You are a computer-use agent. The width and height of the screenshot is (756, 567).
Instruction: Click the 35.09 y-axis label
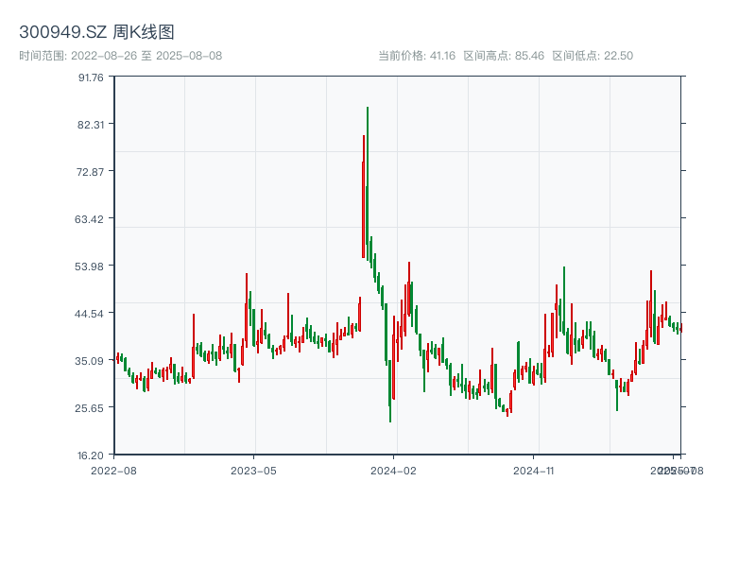(89, 361)
